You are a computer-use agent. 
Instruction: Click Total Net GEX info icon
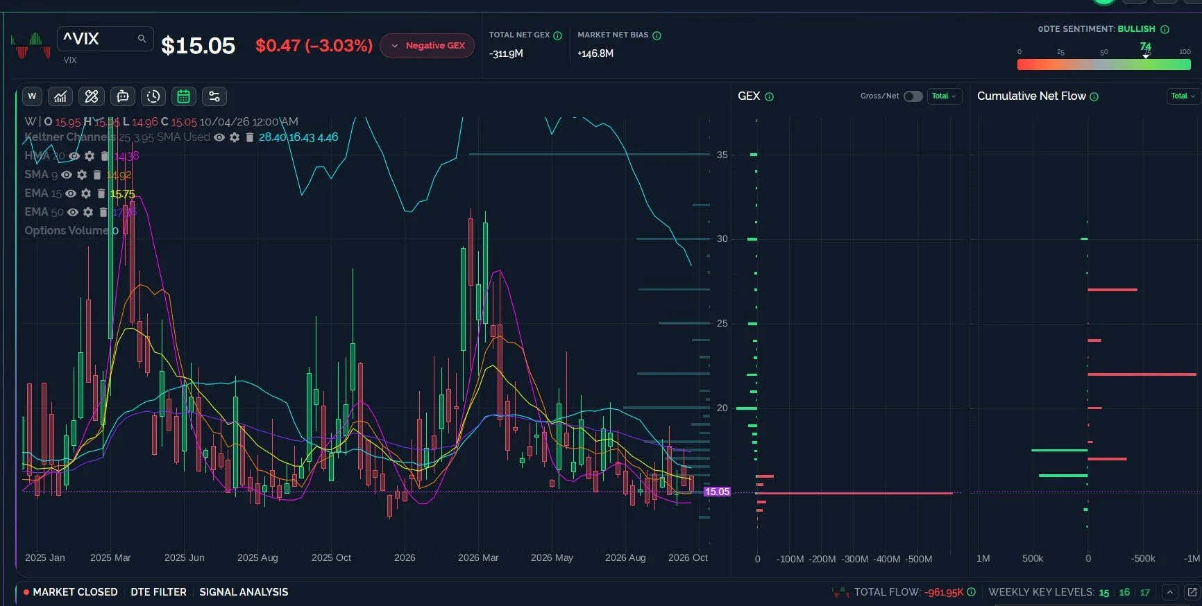(x=557, y=35)
